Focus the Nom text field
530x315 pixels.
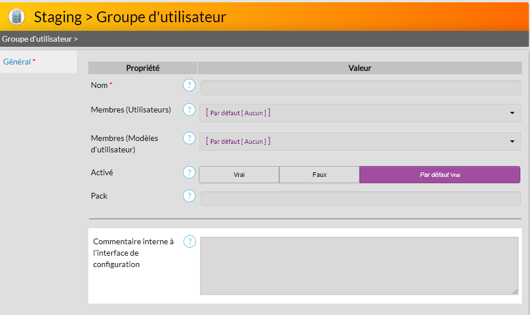[360, 88]
